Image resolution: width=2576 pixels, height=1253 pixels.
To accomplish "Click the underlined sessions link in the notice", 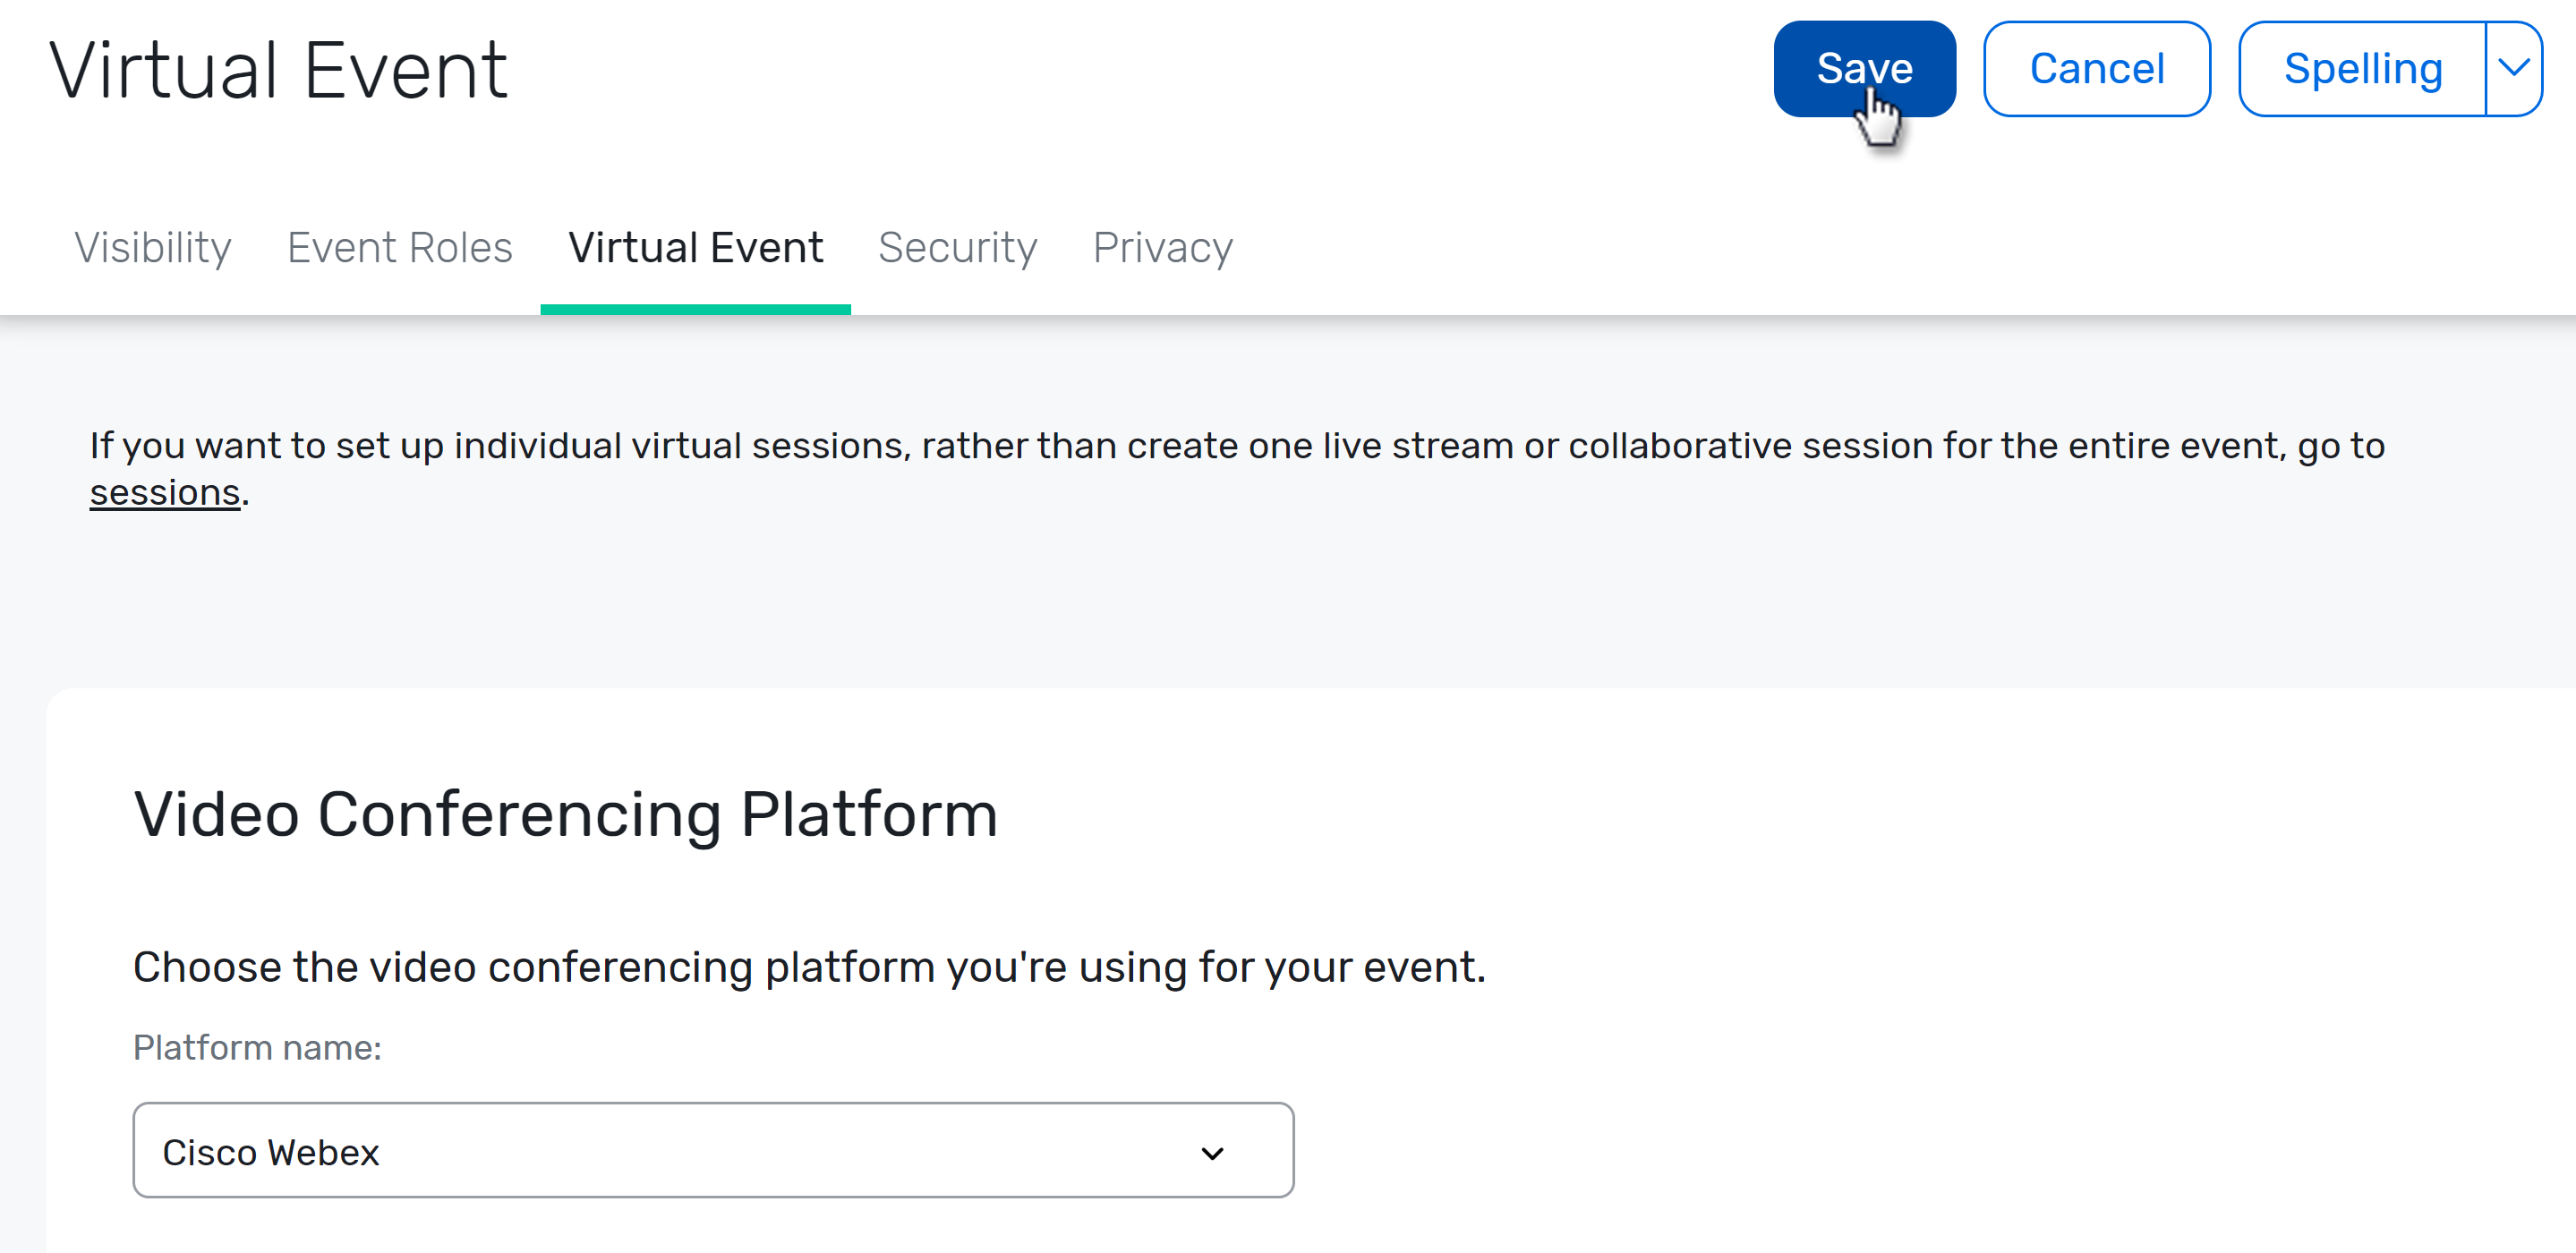I will pos(164,491).
